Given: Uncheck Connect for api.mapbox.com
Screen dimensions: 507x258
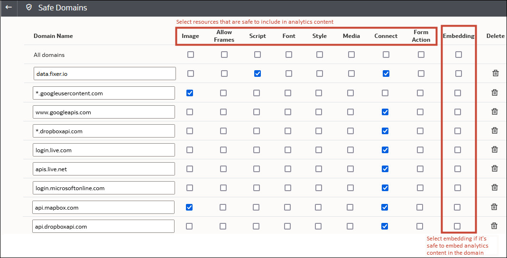Looking at the screenshot, I should (385, 207).
